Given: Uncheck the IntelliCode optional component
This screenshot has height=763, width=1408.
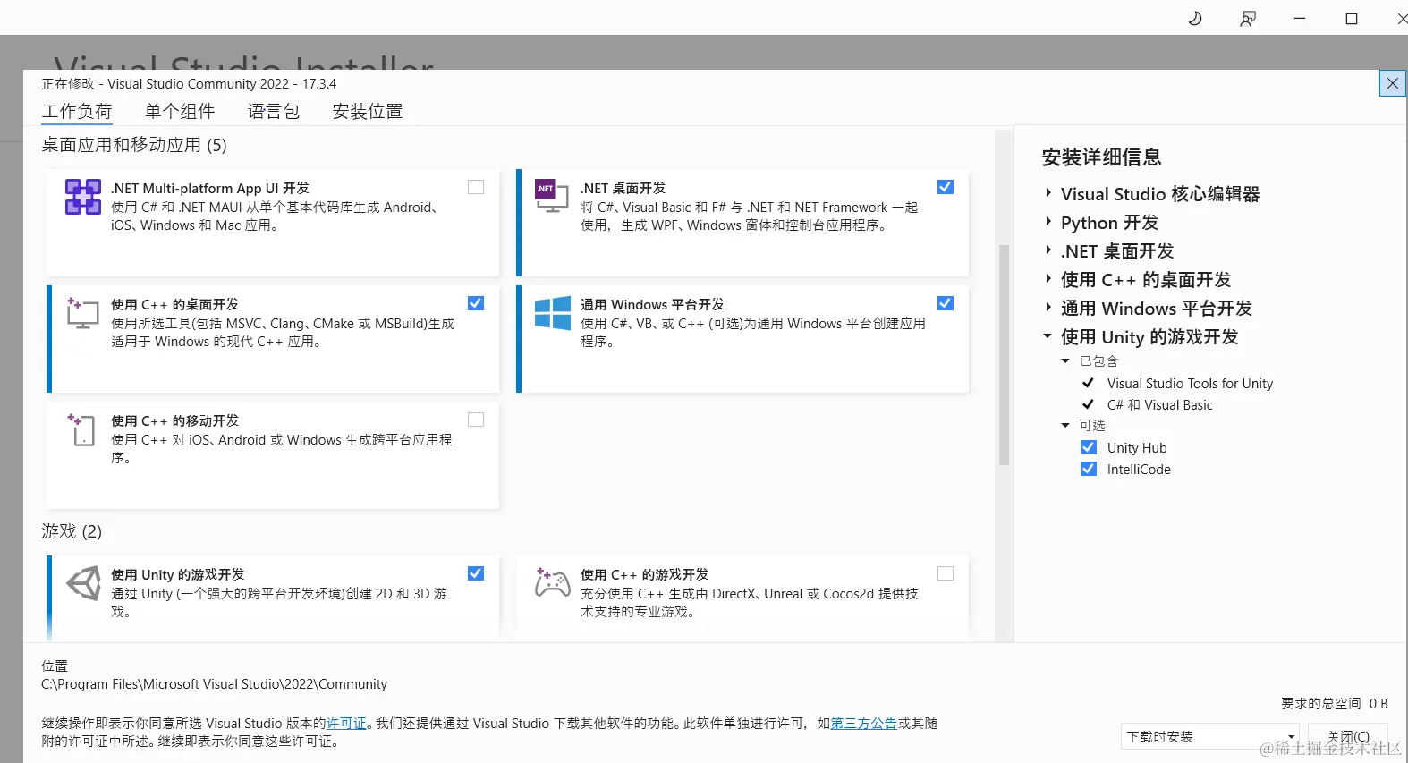Looking at the screenshot, I should pyautogui.click(x=1089, y=469).
